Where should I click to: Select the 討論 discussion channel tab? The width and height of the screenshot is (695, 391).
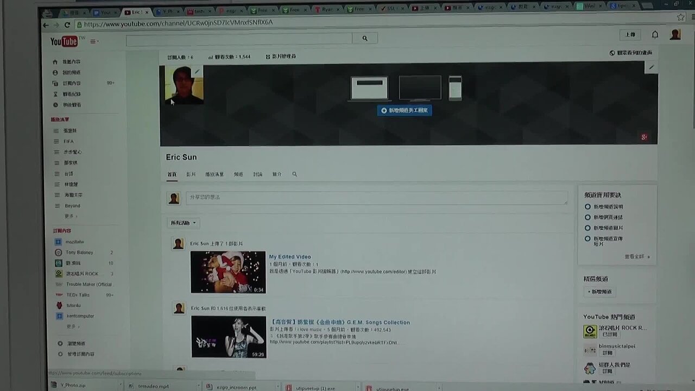pos(257,174)
